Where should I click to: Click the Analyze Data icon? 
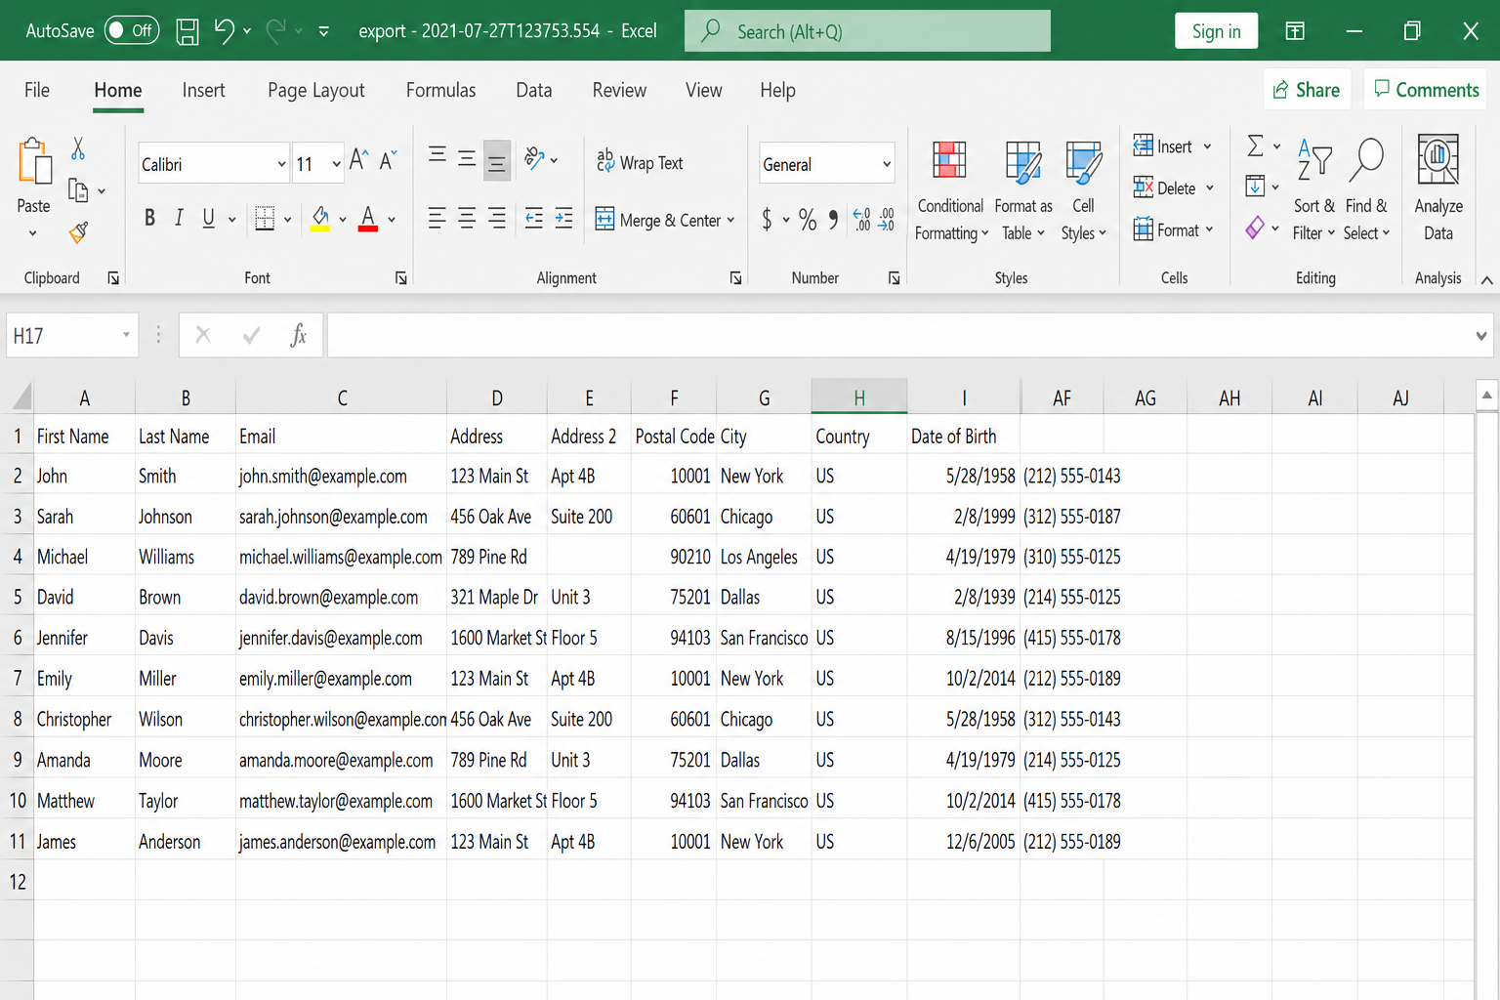[1437, 159]
